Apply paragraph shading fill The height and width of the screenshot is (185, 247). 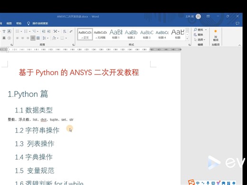pyautogui.click(x=54, y=38)
